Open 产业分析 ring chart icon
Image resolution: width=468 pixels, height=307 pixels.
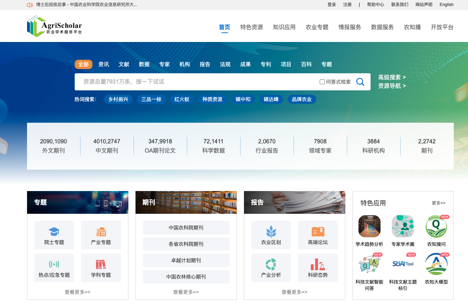271,264
